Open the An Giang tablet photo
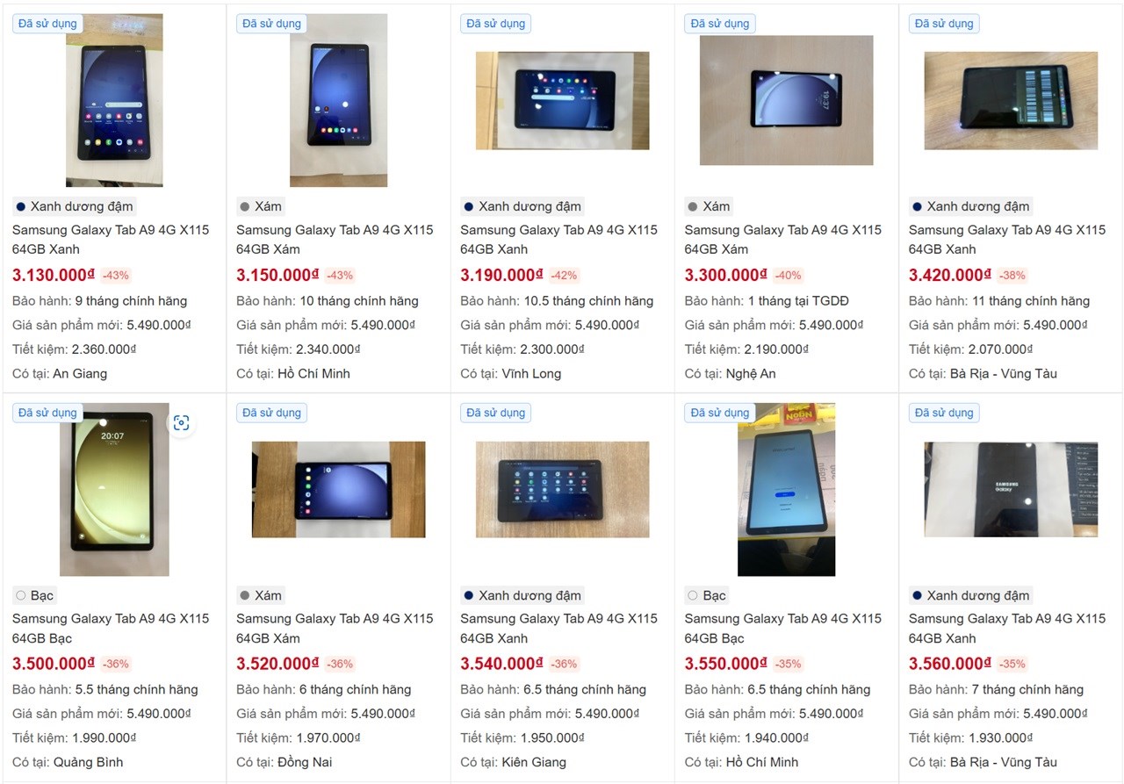Image resolution: width=1124 pixels, height=784 pixels. (114, 100)
